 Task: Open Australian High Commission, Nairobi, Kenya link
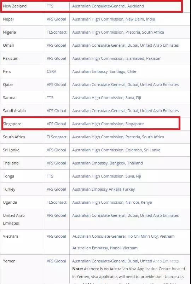[x=112, y=202]
